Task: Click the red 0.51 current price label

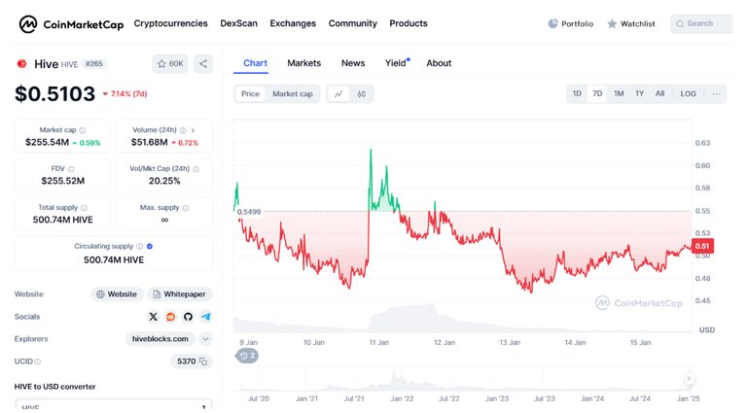Action: coord(702,246)
